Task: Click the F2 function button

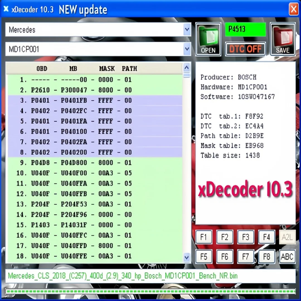Action: point(225,237)
